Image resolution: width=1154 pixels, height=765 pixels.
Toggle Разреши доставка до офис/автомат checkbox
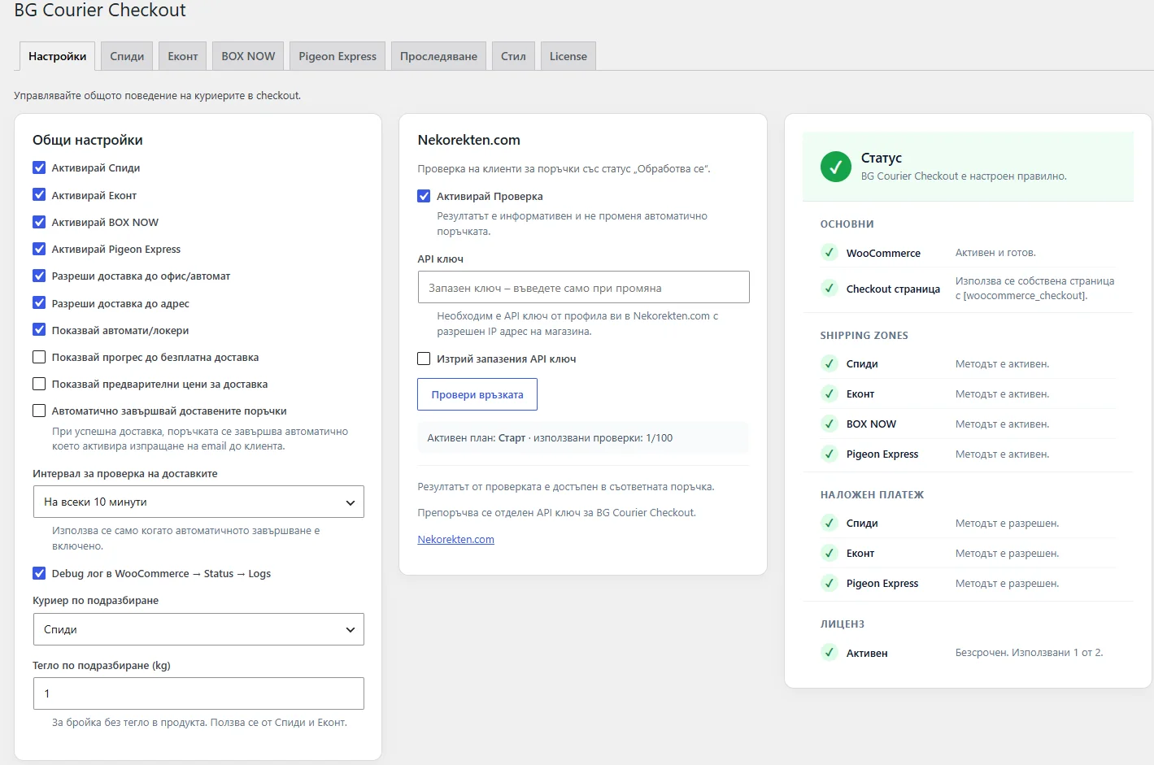(39, 276)
